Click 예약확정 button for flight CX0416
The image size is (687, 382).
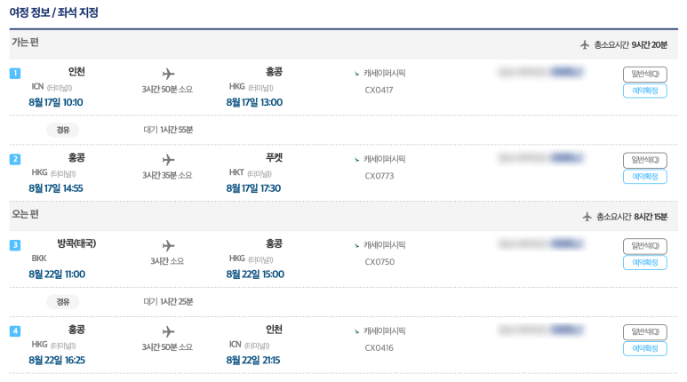[645, 348]
